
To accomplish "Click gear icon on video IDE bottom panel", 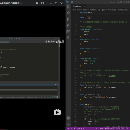I will pos(56,85).
